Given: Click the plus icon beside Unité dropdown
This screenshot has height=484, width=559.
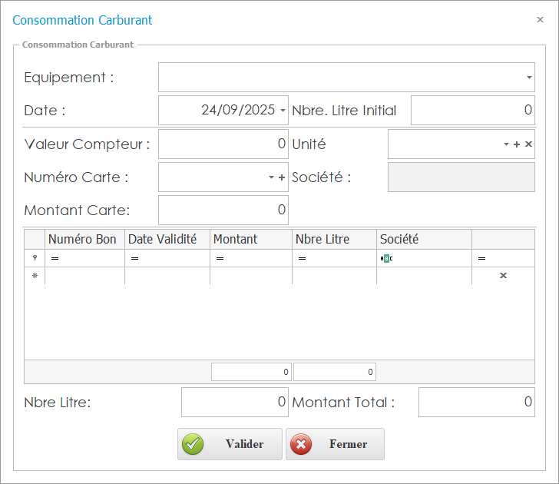Looking at the screenshot, I should 517,144.
